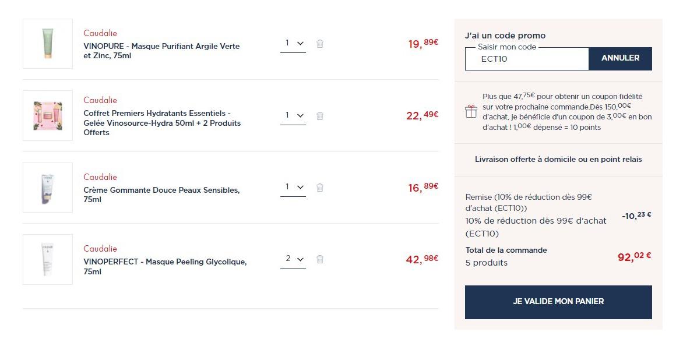Open Coffret Premiers Hydratants Essentiels product link
676x339 pixels.
click(x=162, y=123)
